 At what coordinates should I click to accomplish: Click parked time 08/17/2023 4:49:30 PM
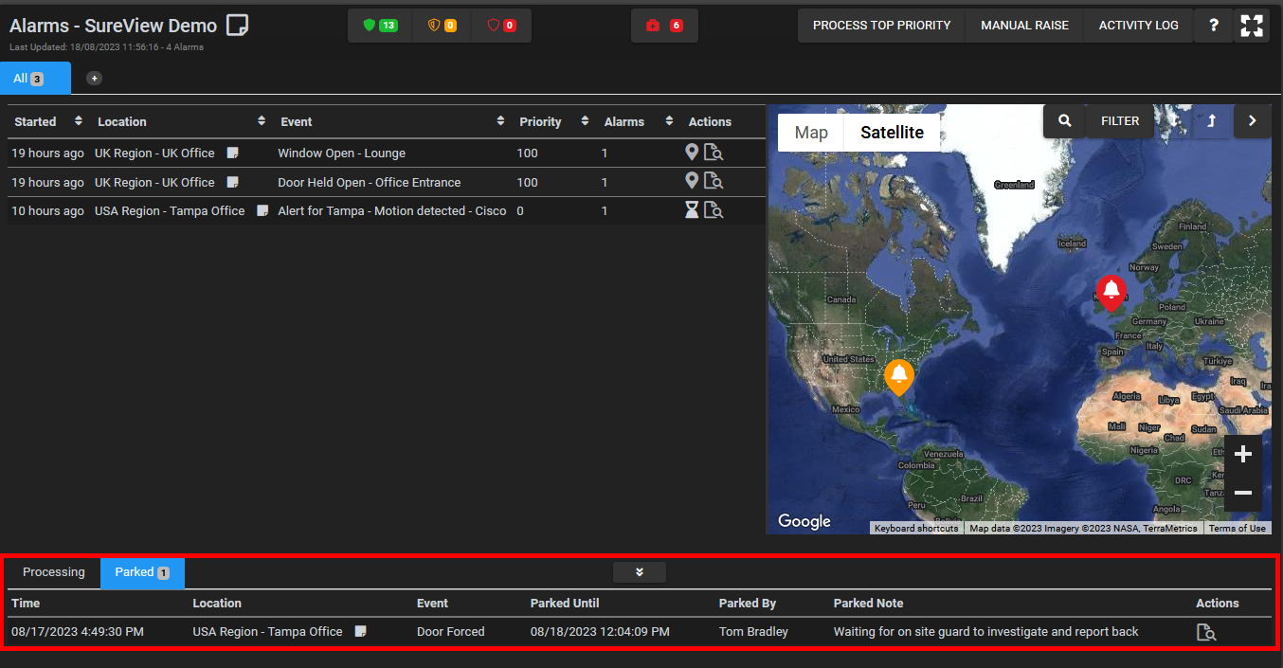pyautogui.click(x=78, y=632)
